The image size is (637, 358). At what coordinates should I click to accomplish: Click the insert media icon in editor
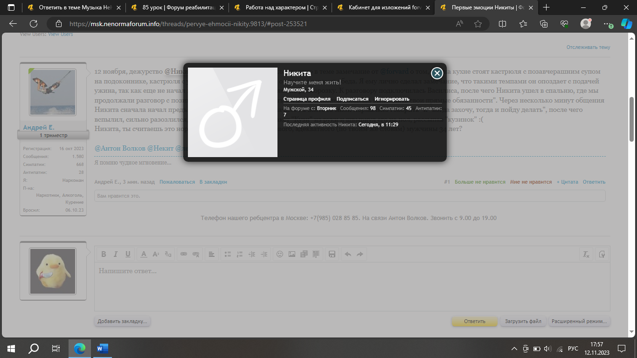[x=304, y=254]
